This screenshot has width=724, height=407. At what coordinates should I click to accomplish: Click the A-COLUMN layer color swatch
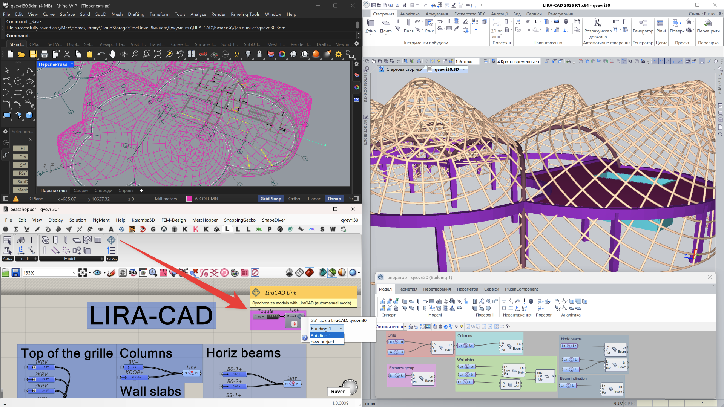(189, 199)
